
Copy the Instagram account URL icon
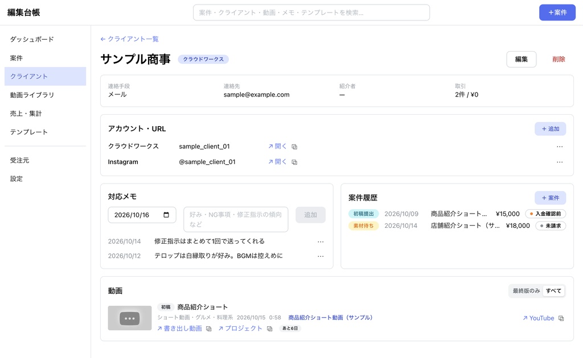click(x=294, y=162)
